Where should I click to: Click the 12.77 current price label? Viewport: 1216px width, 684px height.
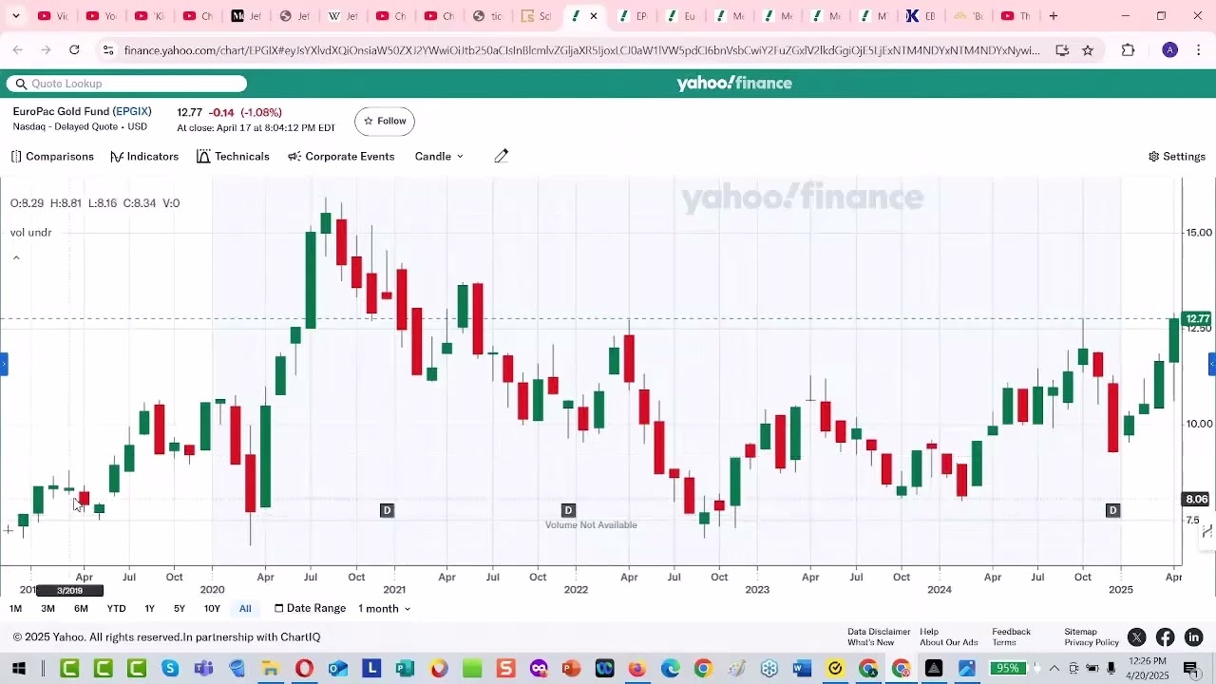[1198, 319]
